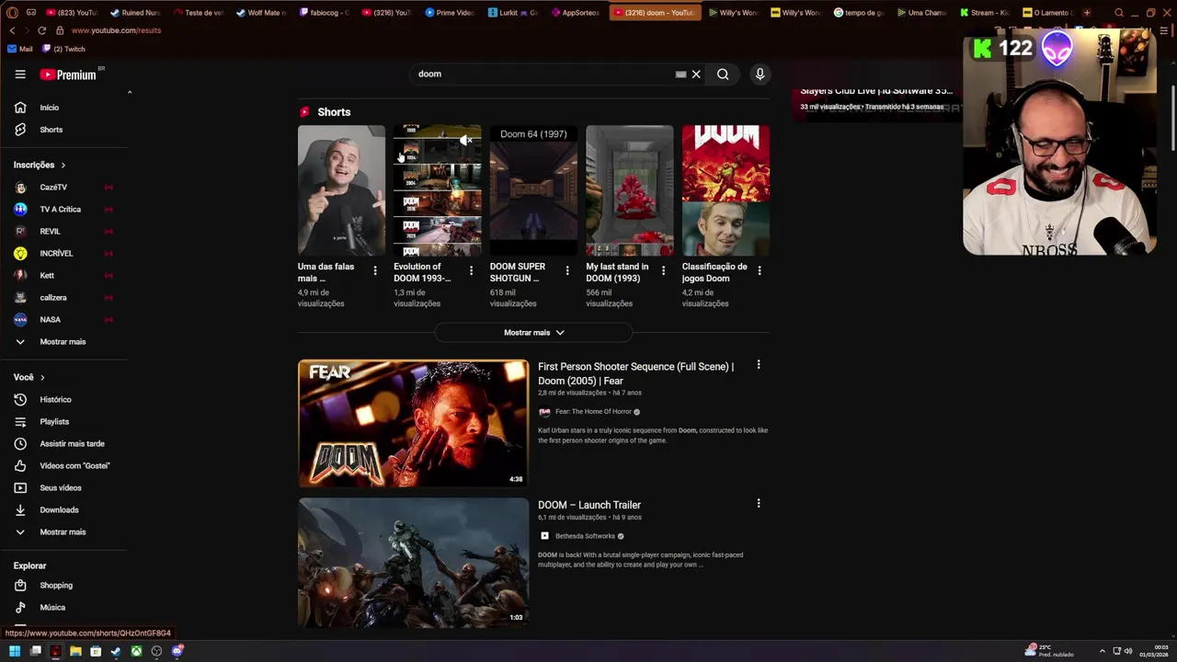The width and height of the screenshot is (1177, 662).
Task: Open a new browser tab with plus
Action: [1087, 13]
